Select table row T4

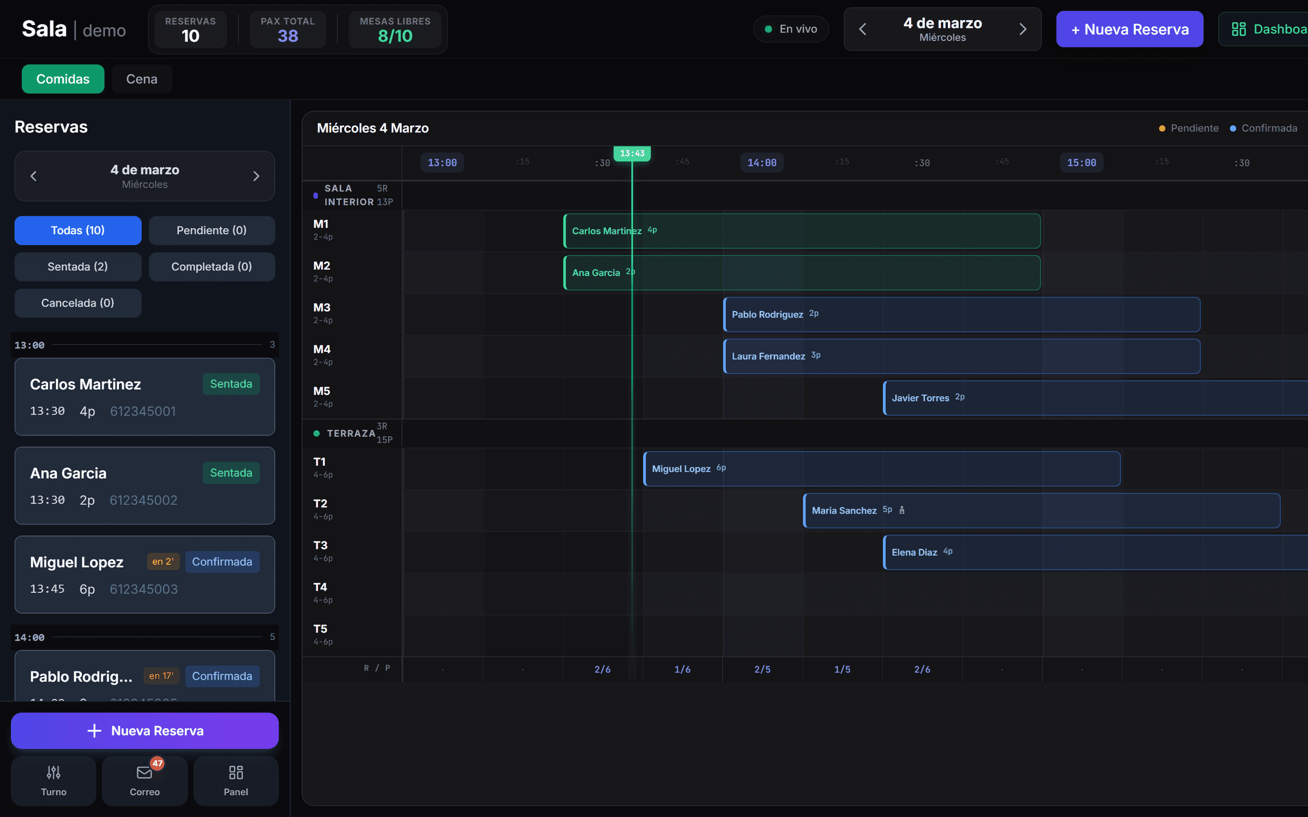(x=353, y=593)
